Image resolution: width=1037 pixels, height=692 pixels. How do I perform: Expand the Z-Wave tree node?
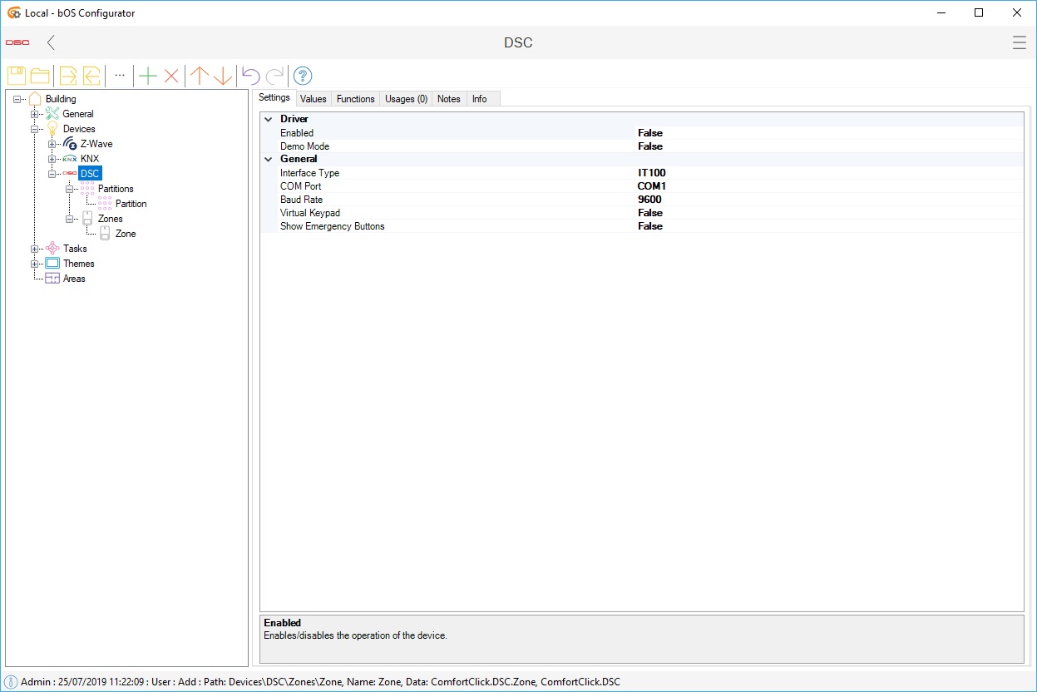click(52, 144)
